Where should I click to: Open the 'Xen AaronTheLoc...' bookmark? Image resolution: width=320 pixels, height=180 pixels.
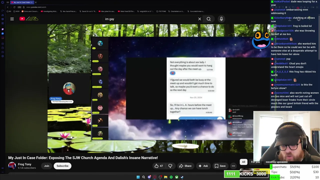[68, 11]
